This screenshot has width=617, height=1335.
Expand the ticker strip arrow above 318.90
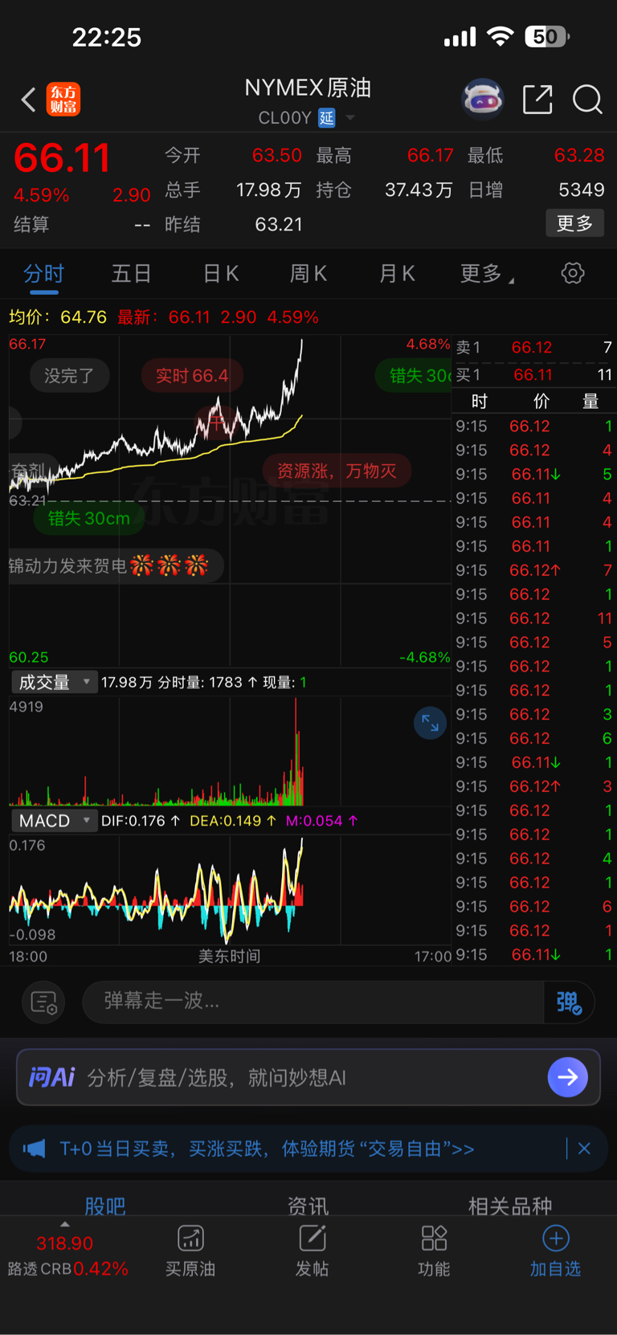point(65,1224)
